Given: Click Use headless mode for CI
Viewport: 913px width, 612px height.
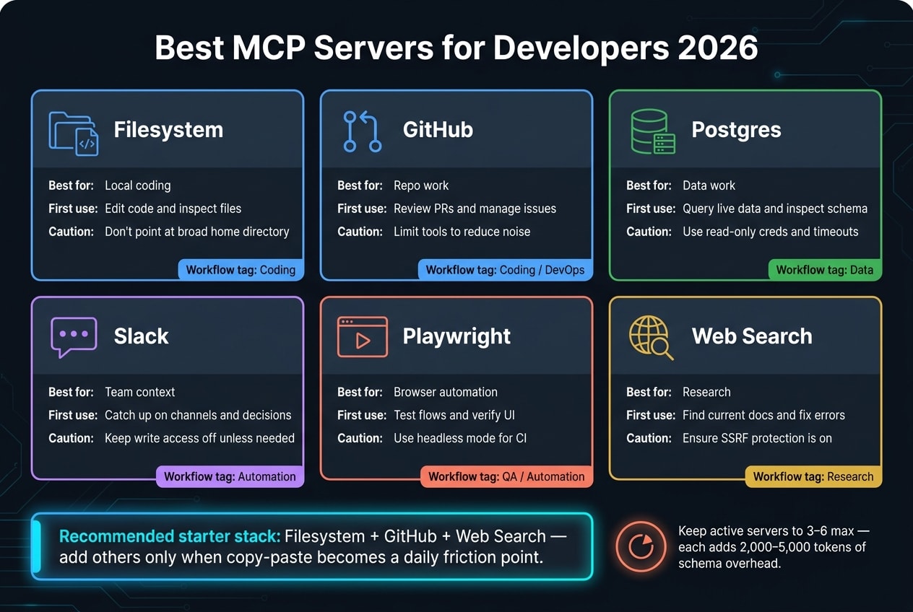Looking at the screenshot, I should click(460, 438).
